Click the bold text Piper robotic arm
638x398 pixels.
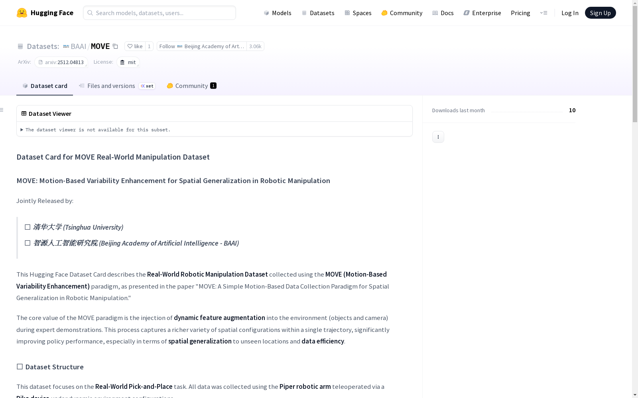tap(305, 386)
